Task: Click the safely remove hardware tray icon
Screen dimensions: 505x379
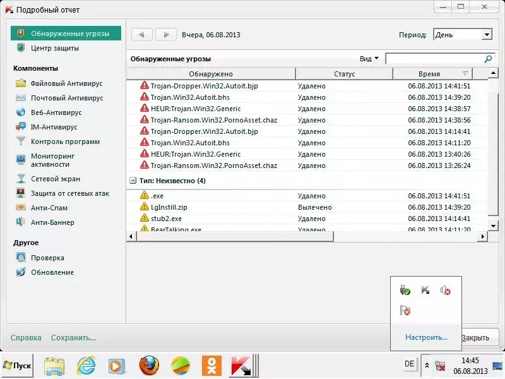Action: point(405,291)
